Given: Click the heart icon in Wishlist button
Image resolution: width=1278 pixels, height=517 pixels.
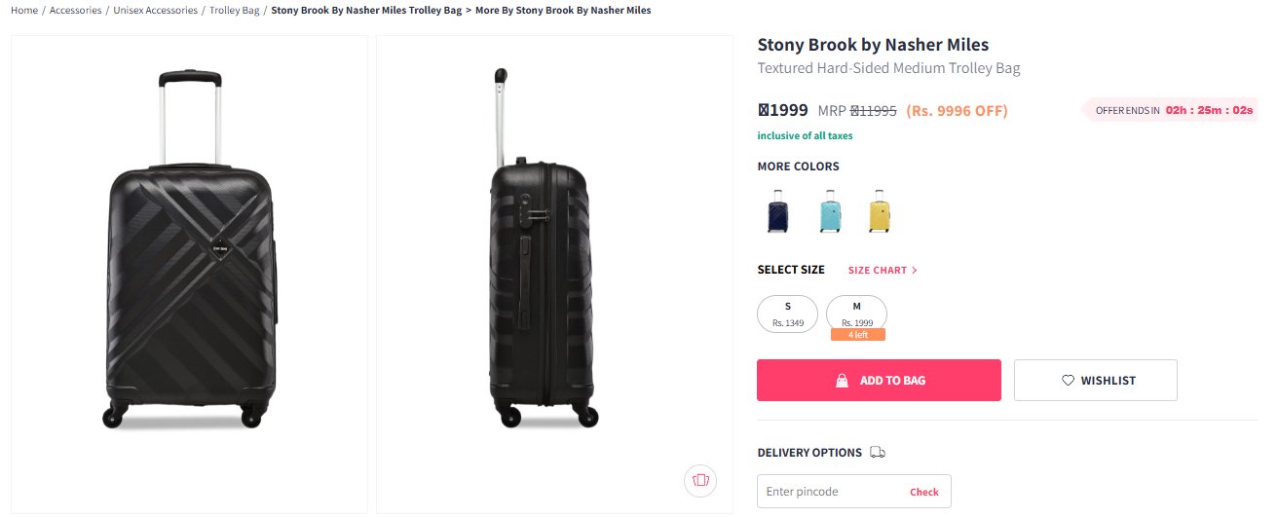Looking at the screenshot, I should click(x=1068, y=381).
